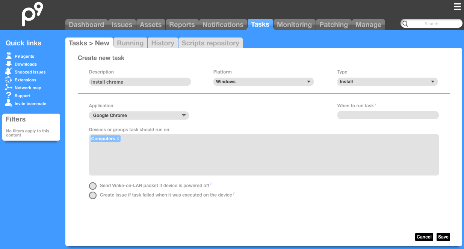
Task: Open the Notifications tab
Action: pyautogui.click(x=223, y=25)
